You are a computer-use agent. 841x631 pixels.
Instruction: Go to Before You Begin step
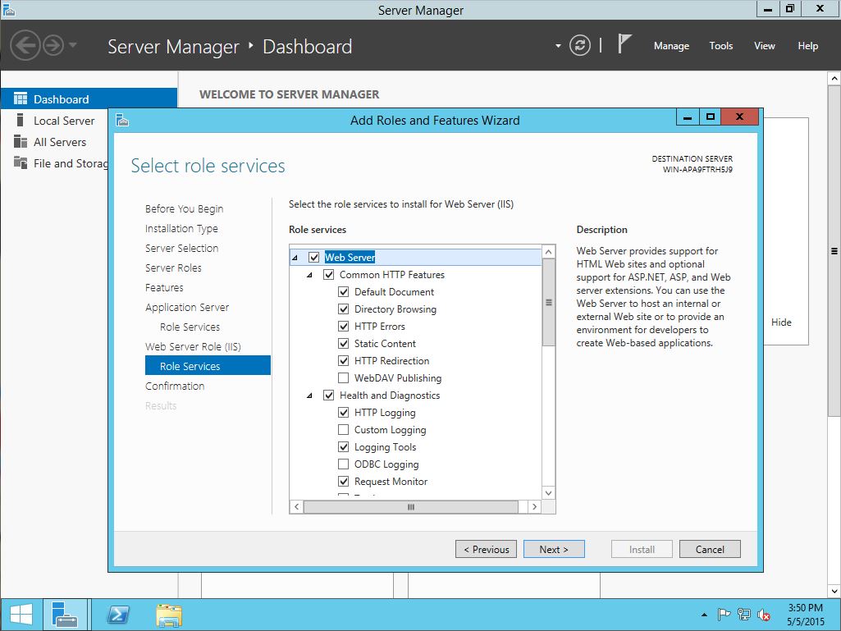(184, 208)
